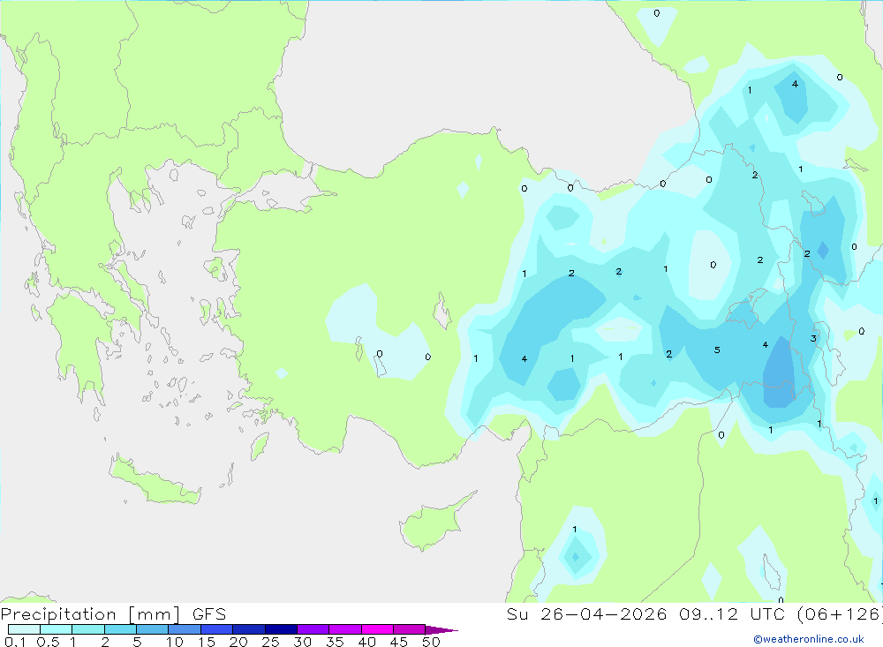Click the 0.5–1 mm legend color swatch
The image size is (883, 647).
click(x=57, y=629)
